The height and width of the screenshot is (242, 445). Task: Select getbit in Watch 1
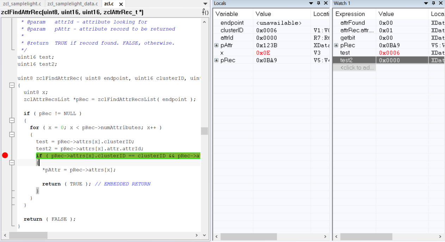point(347,38)
